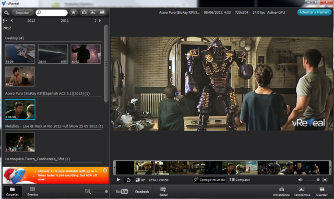Image resolution: width=334 pixels, height=199 pixels.
Task: Create a Panorámica image
Action: (x=302, y=192)
